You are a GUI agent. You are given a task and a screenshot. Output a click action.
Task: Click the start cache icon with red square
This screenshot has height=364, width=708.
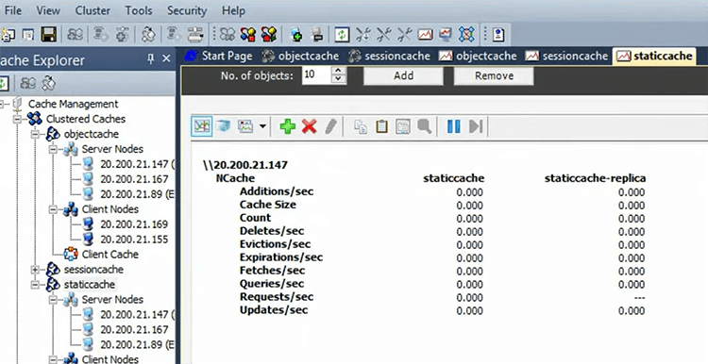[x=248, y=34]
